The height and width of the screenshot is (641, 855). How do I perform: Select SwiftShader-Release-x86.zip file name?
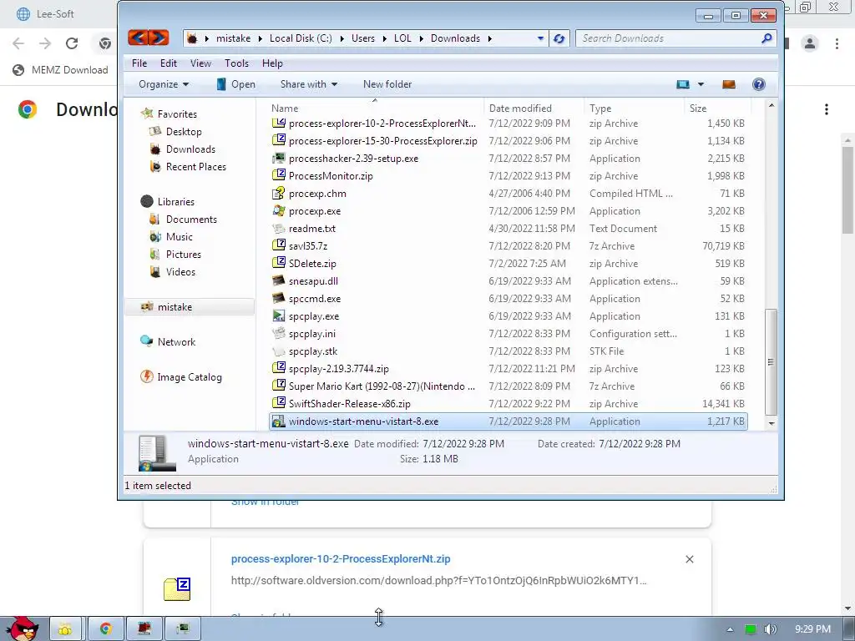click(350, 404)
